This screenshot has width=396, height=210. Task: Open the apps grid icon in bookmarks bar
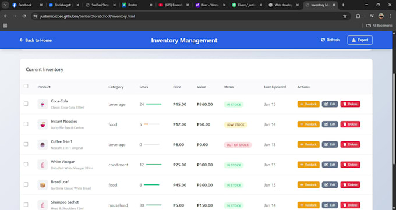pos(5,26)
